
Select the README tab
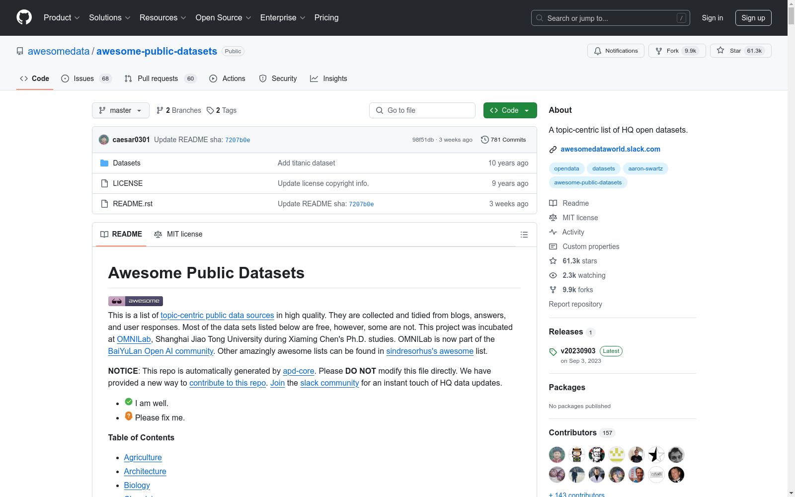[121, 234]
